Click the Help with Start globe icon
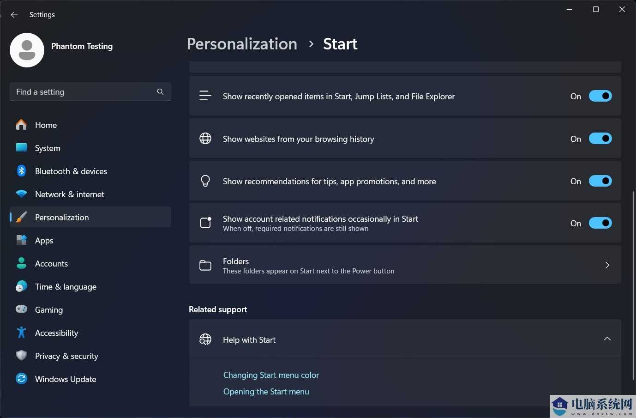The image size is (636, 418). point(205,339)
